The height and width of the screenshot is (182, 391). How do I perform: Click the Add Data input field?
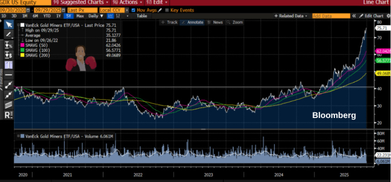[x=331, y=16]
